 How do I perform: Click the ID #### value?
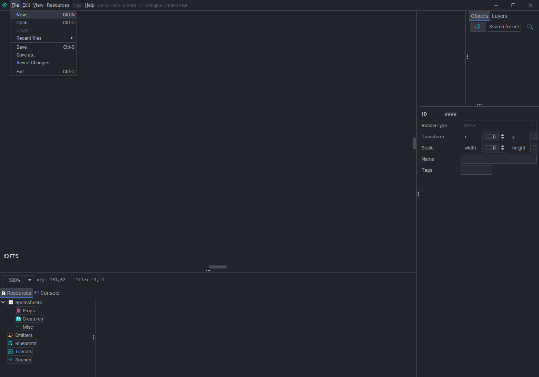(451, 114)
